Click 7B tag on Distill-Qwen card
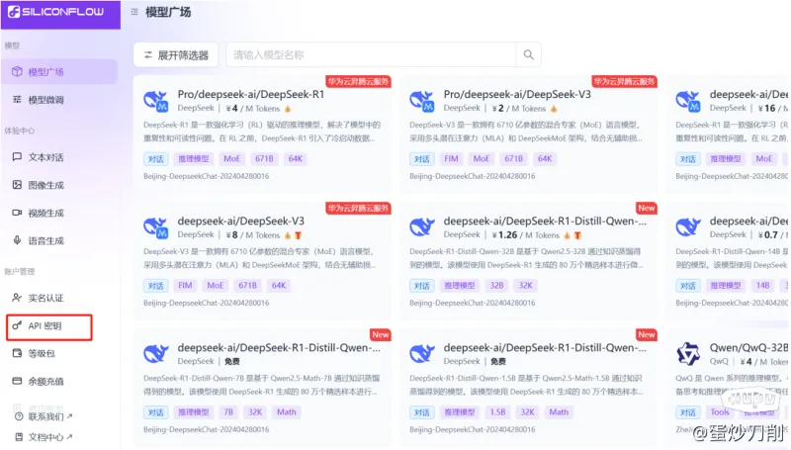The image size is (791, 450). point(228,412)
